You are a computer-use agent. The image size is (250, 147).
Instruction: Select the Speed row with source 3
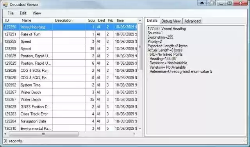[x=70, y=41]
